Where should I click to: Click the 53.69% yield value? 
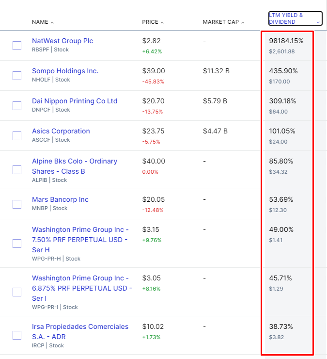point(281,199)
